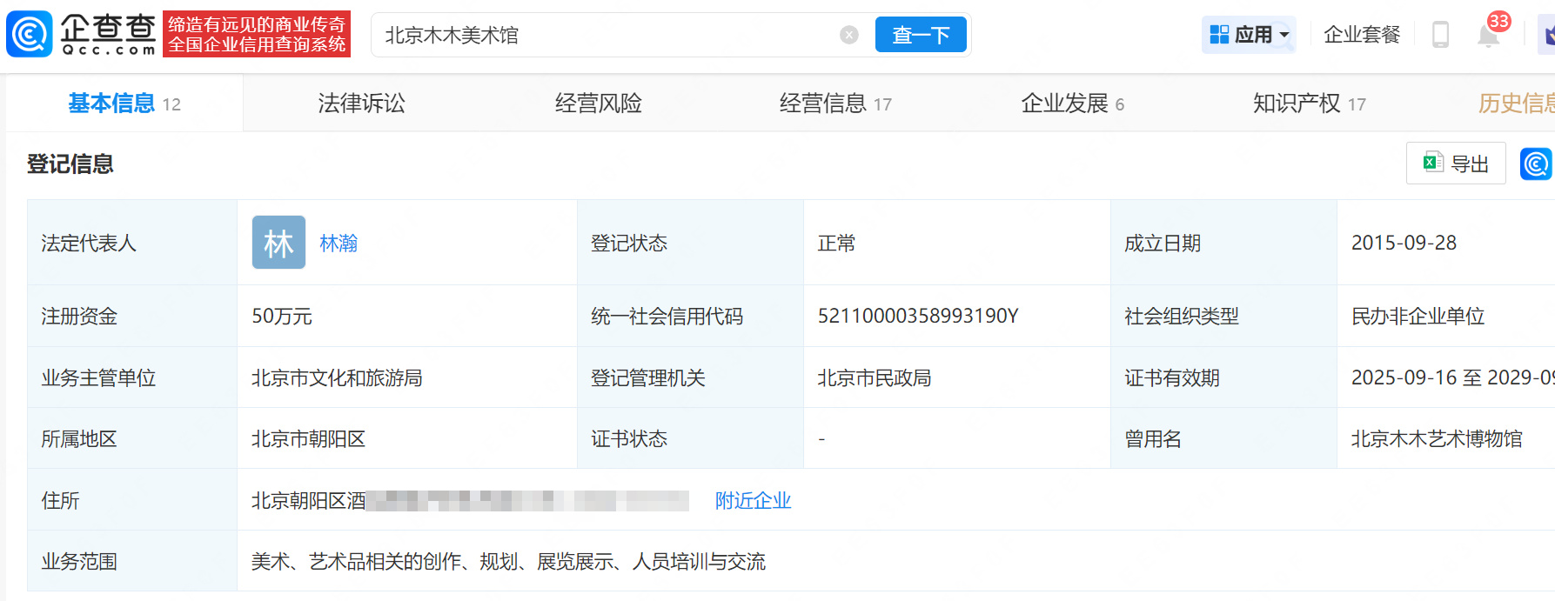This screenshot has height=601, width=1555.
Task: Open the 附近企业 link
Action: (753, 501)
